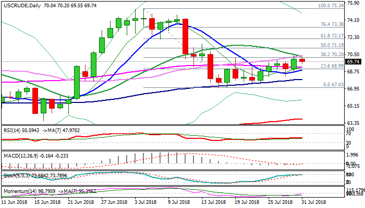Click the 50.0 Fibonacci retracement label at 71.19
365x208 pixels.
tap(332, 46)
